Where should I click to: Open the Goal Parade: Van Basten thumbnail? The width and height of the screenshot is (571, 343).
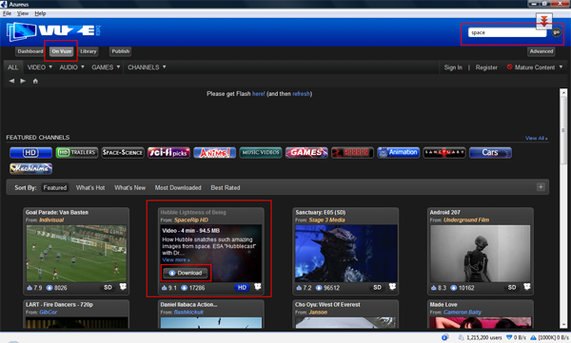76,253
